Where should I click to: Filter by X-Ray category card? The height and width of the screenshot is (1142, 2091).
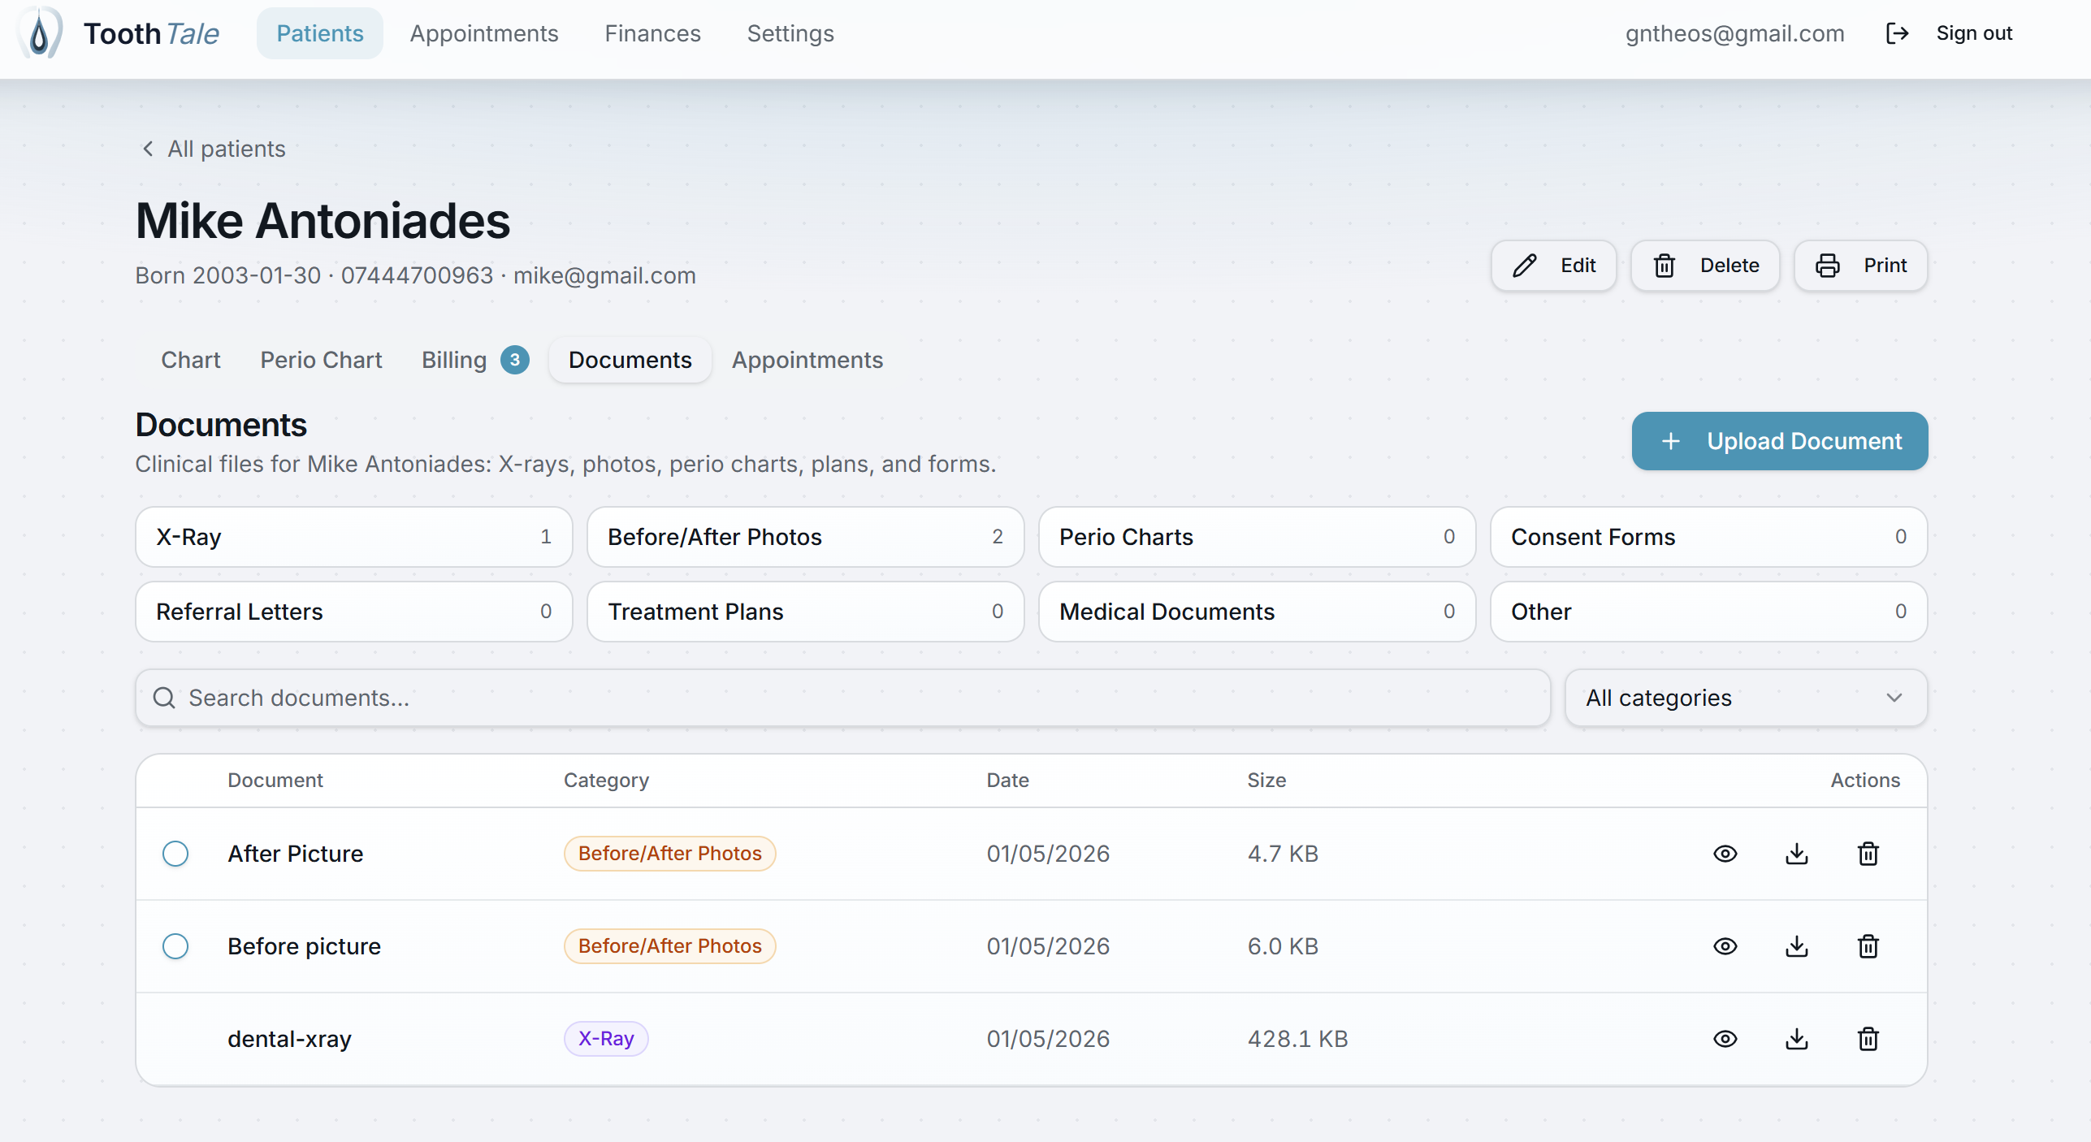click(353, 537)
